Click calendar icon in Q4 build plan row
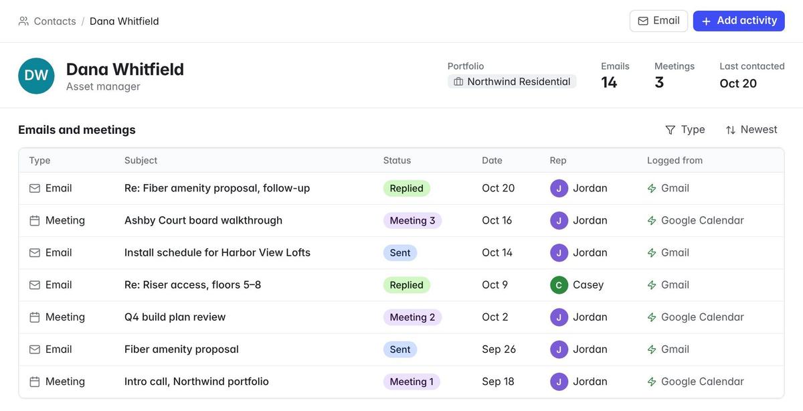This screenshot has height=411, width=803. 35,317
